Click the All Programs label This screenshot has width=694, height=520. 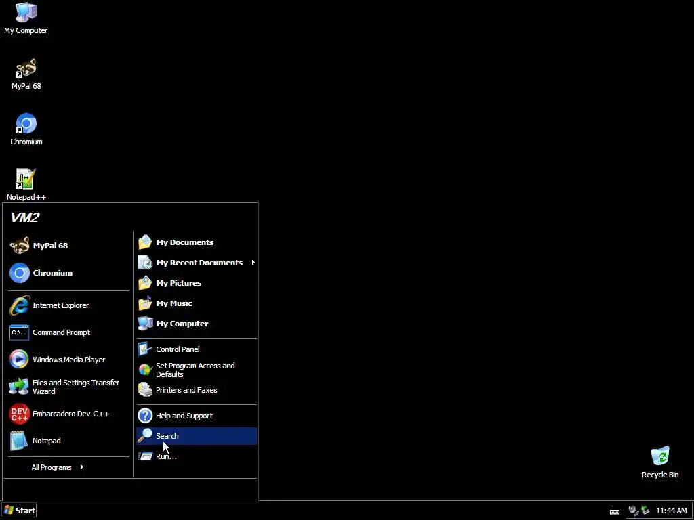click(52, 467)
